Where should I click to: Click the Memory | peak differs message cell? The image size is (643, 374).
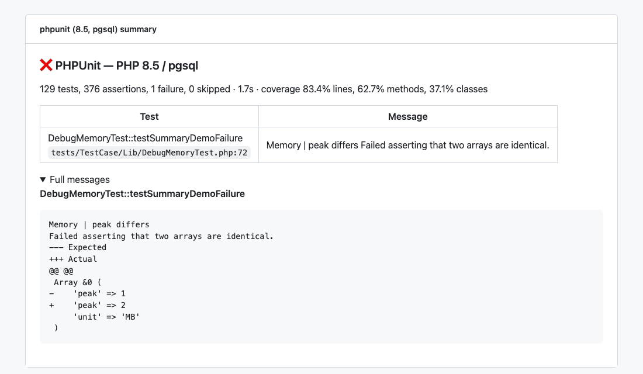tap(407, 145)
